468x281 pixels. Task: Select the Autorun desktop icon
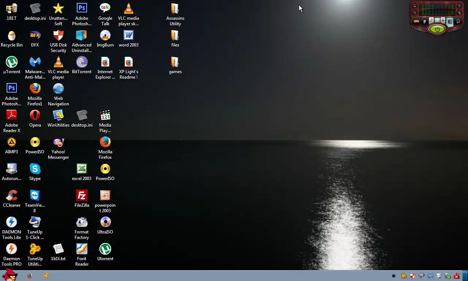pyautogui.click(x=12, y=172)
